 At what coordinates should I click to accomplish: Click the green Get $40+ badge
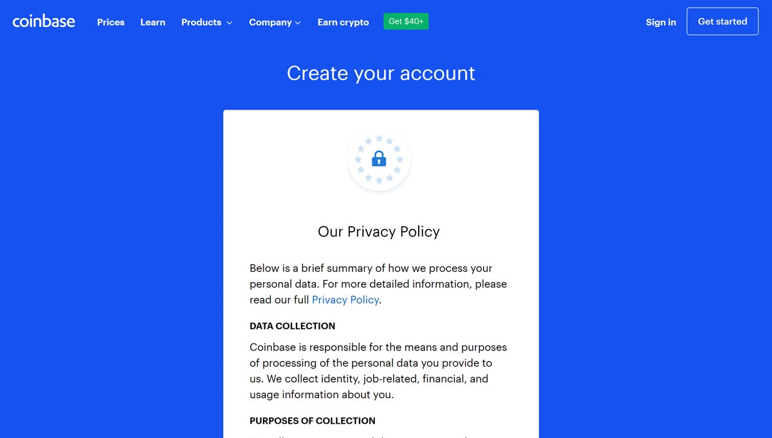click(406, 21)
